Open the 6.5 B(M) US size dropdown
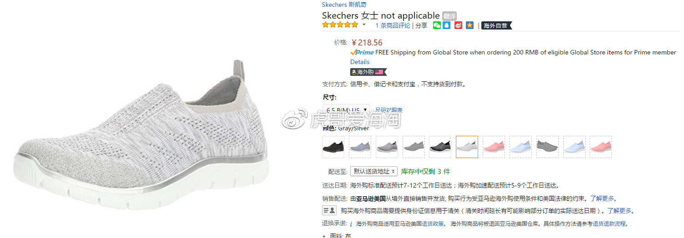 pyautogui.click(x=347, y=110)
